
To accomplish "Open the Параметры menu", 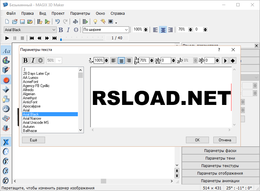I will pyautogui.click(x=80, y=14).
